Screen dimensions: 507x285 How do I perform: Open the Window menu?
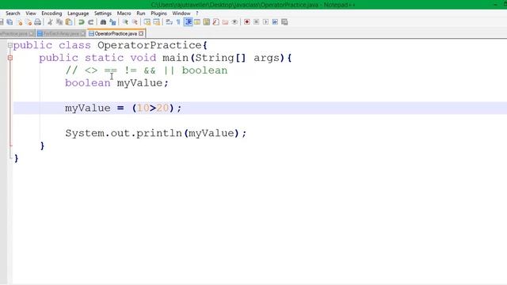[x=181, y=13]
